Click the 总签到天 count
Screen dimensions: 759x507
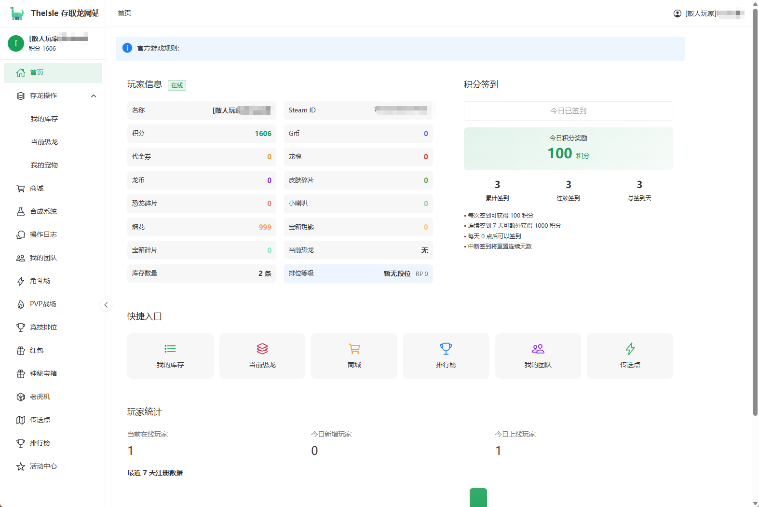(x=639, y=185)
